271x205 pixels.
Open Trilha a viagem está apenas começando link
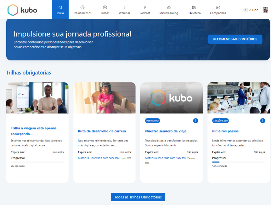click(33, 131)
